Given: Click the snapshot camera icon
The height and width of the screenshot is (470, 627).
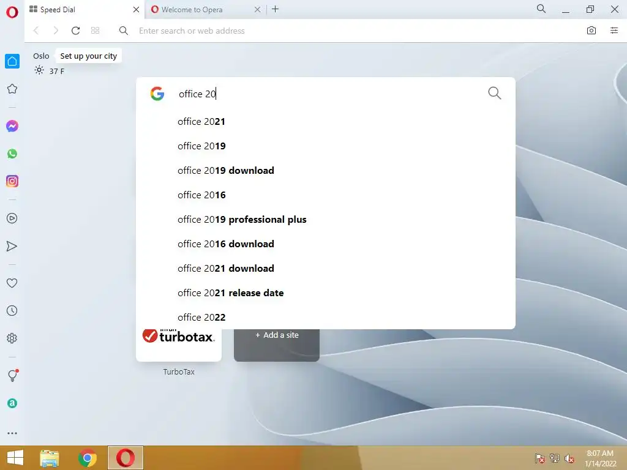Looking at the screenshot, I should coord(591,31).
